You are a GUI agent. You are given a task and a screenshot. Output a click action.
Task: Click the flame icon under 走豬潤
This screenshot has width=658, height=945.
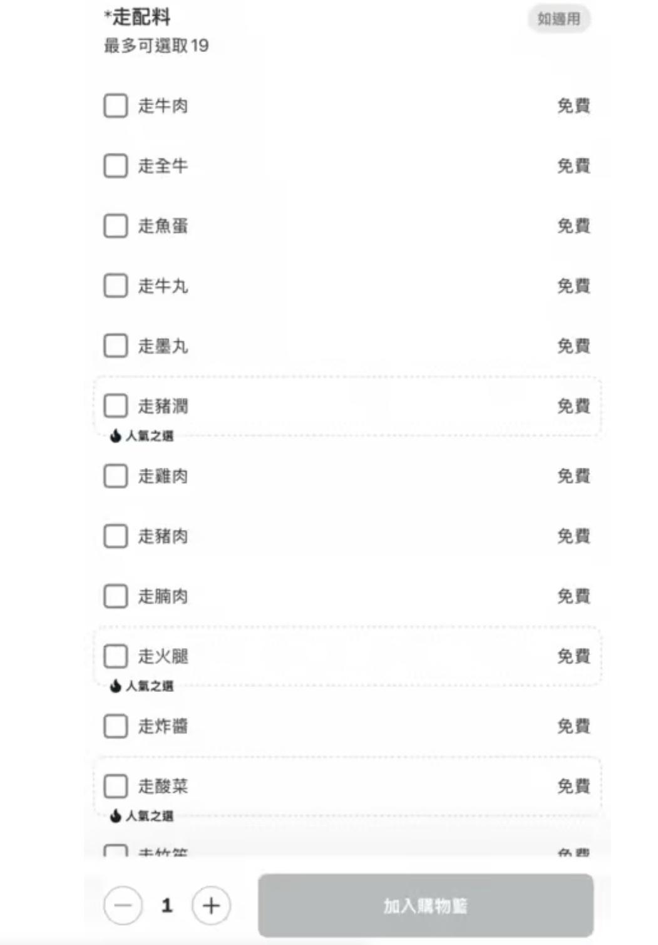[x=115, y=436]
